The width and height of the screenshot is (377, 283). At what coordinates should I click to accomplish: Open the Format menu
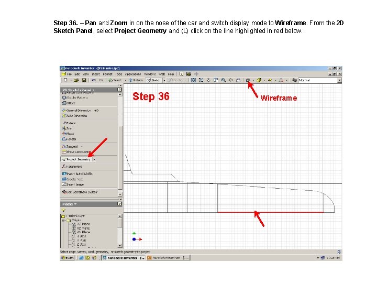pos(107,74)
